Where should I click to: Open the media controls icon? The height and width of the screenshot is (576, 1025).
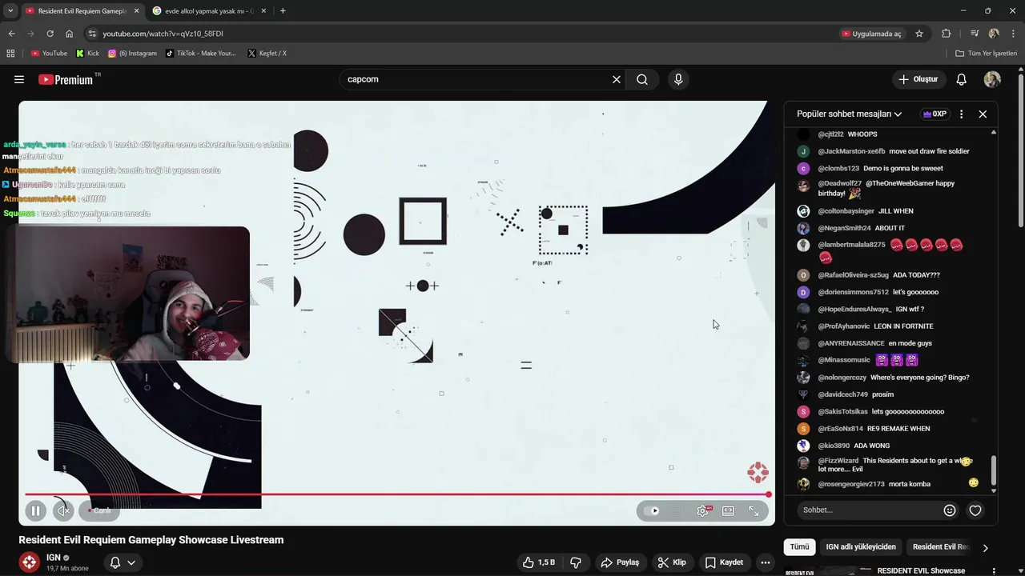coord(975,34)
